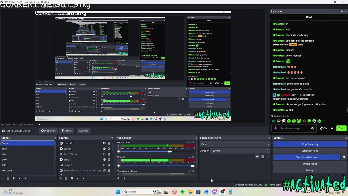Screen dimensions: 348x196
Task: Hide the tsskick source
Action: coord(104,149)
